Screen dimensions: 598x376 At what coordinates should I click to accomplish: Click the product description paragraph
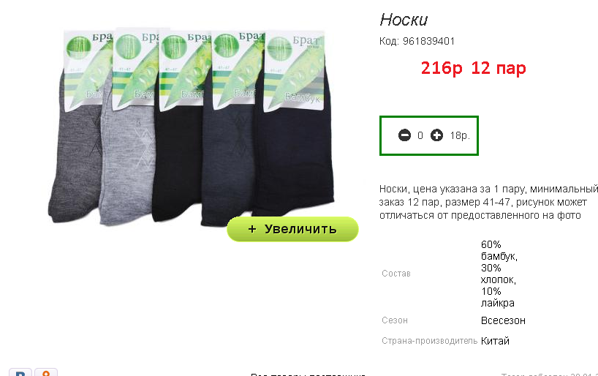coord(488,202)
